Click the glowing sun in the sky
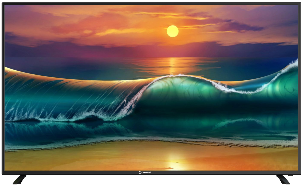 pos(173,31)
